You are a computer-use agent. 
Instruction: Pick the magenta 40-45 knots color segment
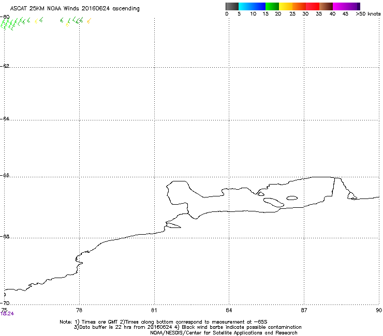click(340, 6)
